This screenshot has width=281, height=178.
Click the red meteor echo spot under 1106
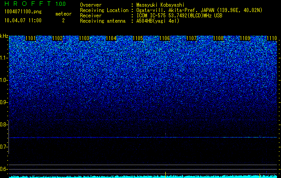point(165,133)
